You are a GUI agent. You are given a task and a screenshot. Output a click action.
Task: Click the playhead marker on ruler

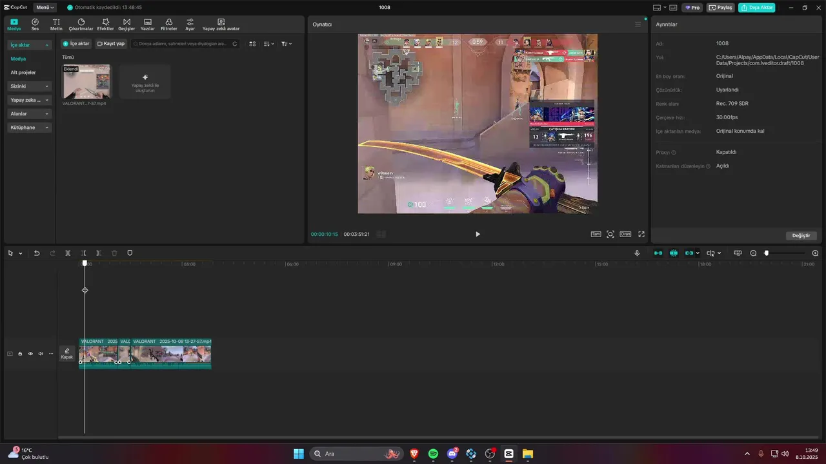pos(85,264)
